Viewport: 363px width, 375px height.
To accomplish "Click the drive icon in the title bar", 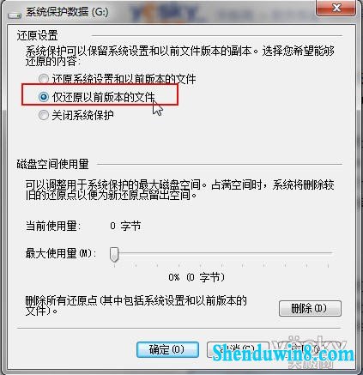I will pos(15,15).
